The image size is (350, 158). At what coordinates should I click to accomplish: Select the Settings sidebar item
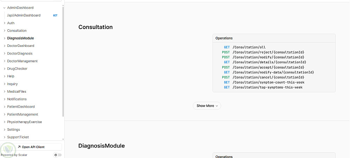tap(13, 130)
